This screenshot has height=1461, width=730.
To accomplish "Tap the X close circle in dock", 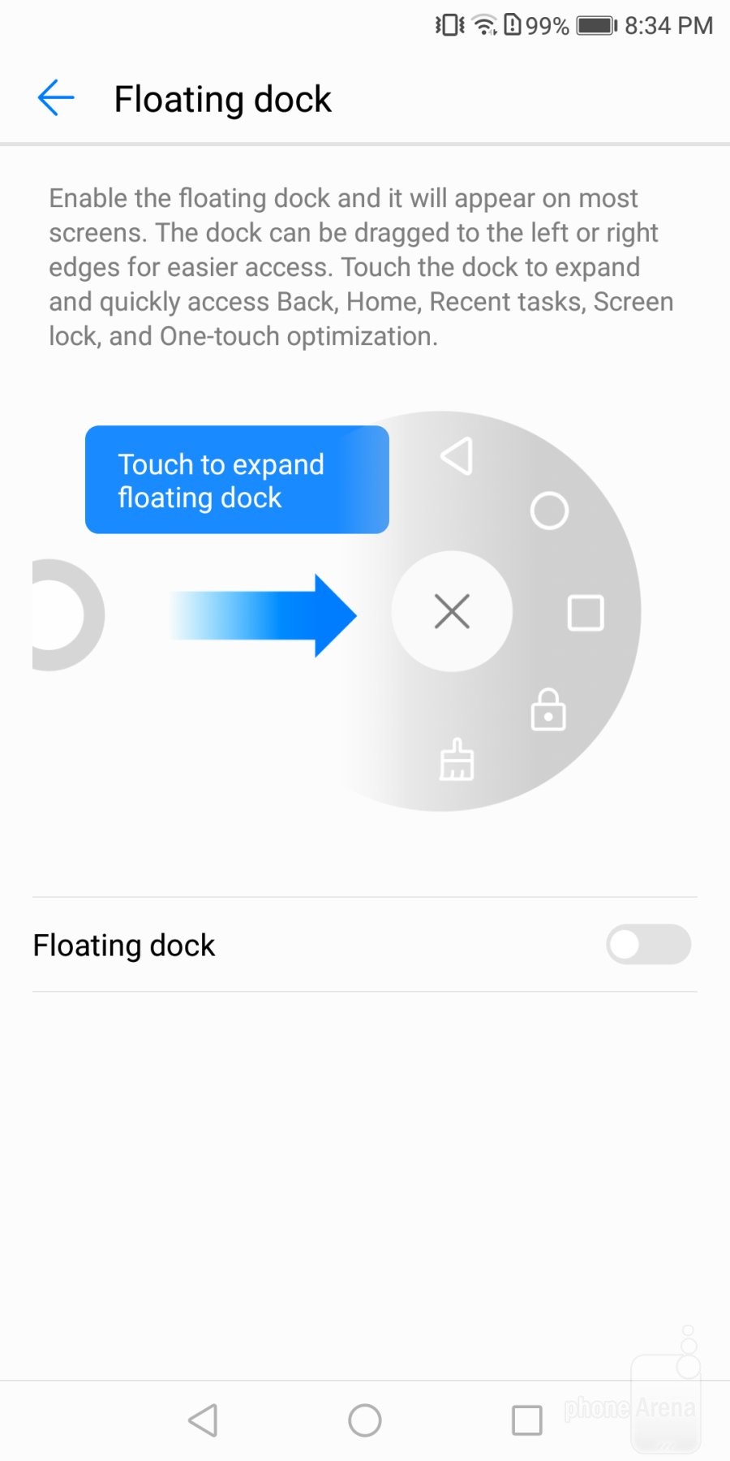I will [x=452, y=611].
